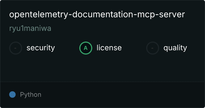Select the license label text
Image resolution: width=205 pixels, height=108 pixels.
click(x=109, y=48)
